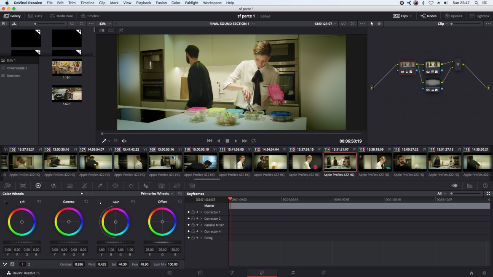The width and height of the screenshot is (493, 277).
Task: Expand the Sizing keyframe track
Action: 201,238
